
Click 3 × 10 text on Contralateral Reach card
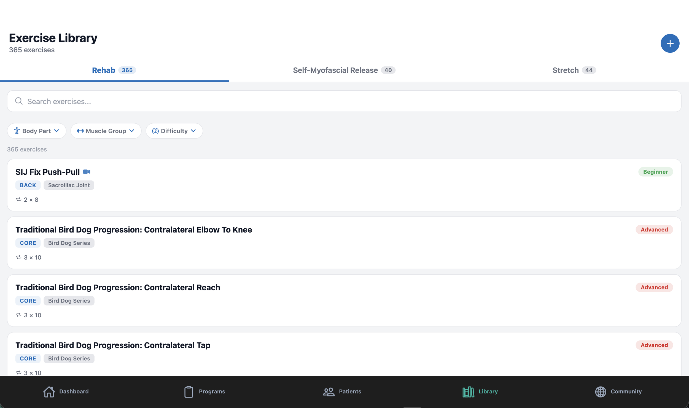(x=33, y=315)
